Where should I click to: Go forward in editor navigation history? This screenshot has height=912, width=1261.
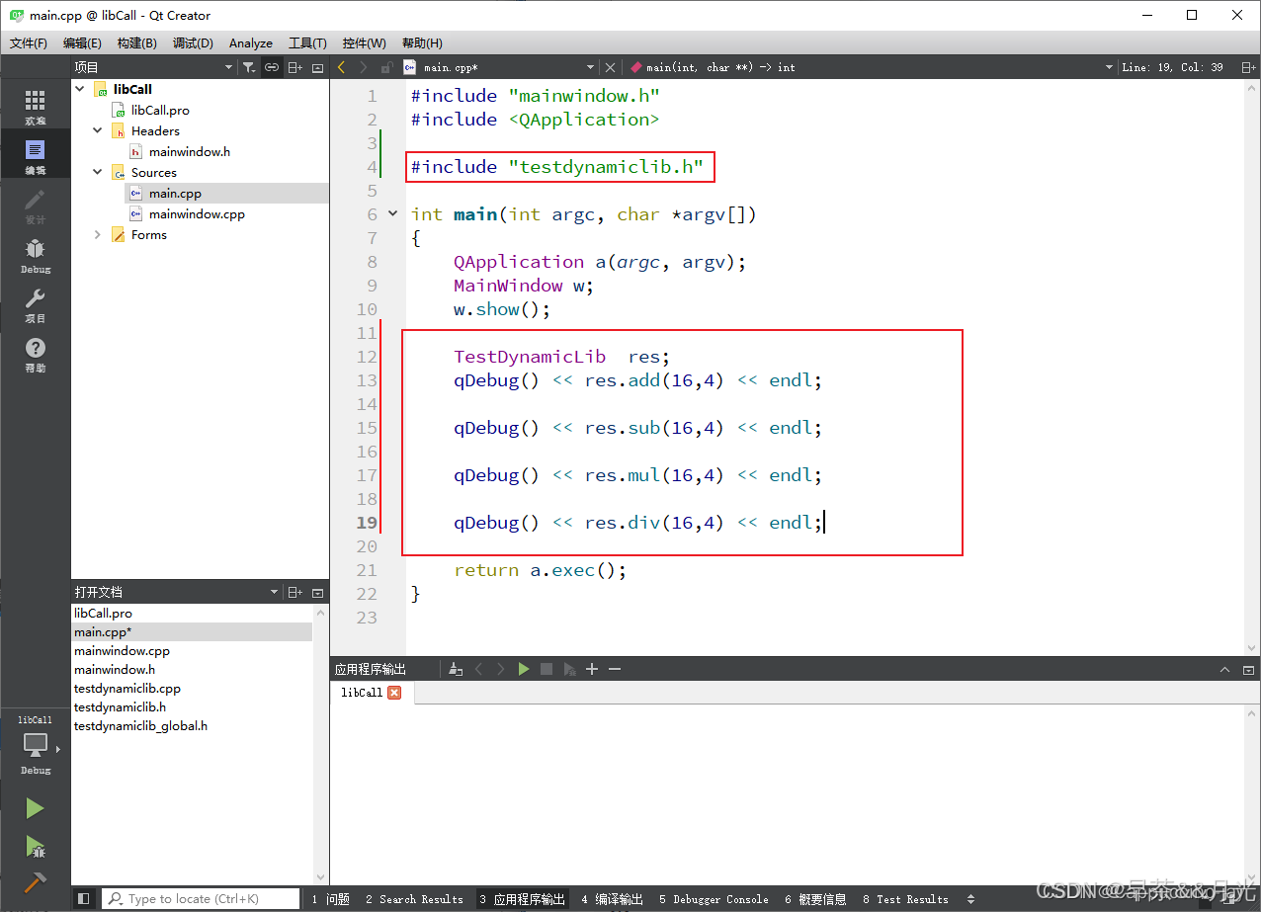click(364, 67)
